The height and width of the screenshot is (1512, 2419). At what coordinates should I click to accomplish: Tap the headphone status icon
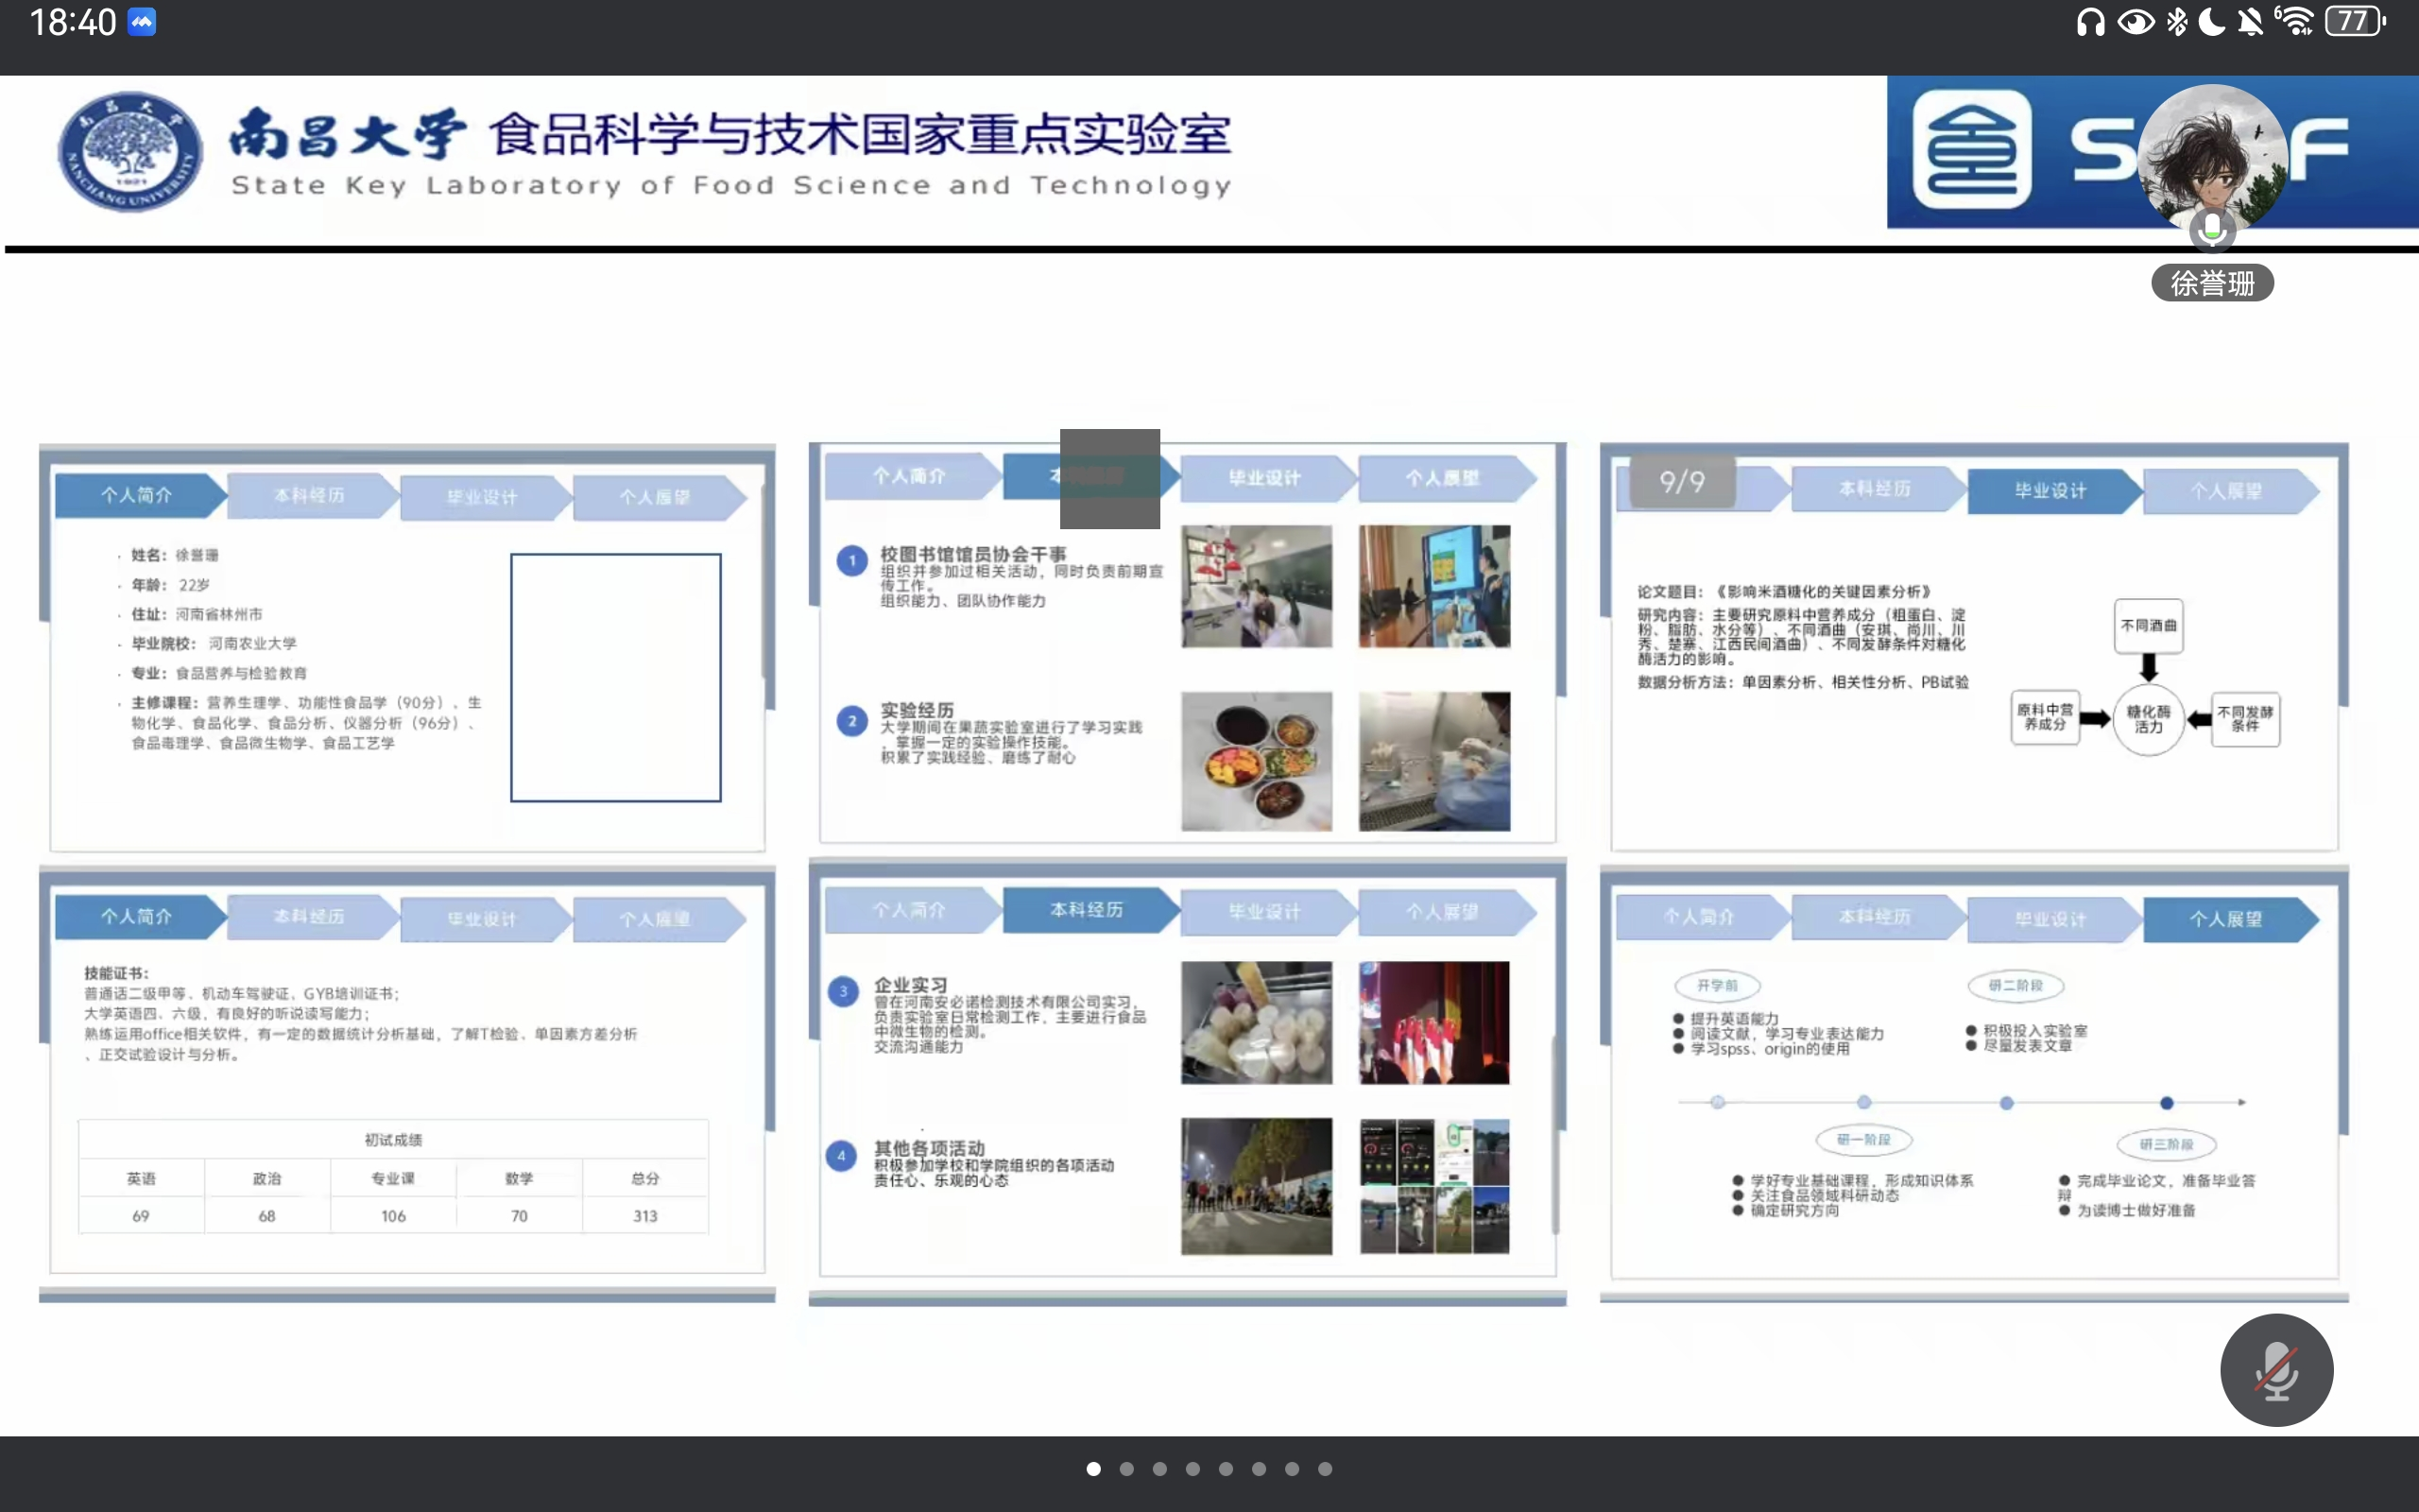(2089, 22)
